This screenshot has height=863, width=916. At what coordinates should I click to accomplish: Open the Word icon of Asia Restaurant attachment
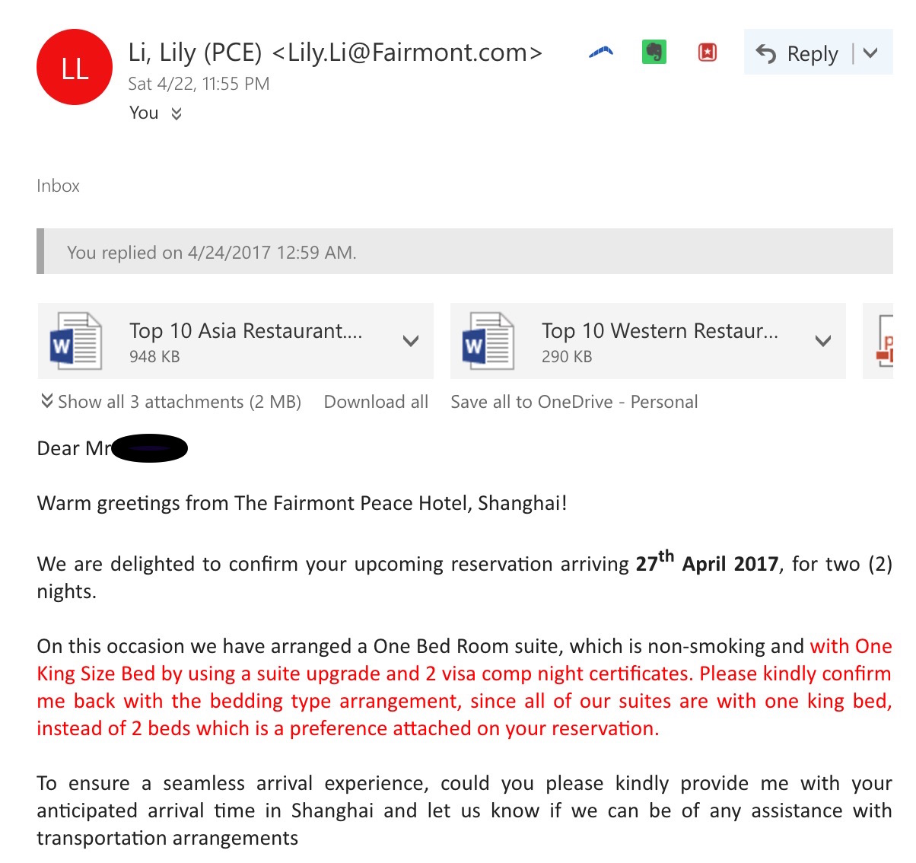click(x=75, y=340)
